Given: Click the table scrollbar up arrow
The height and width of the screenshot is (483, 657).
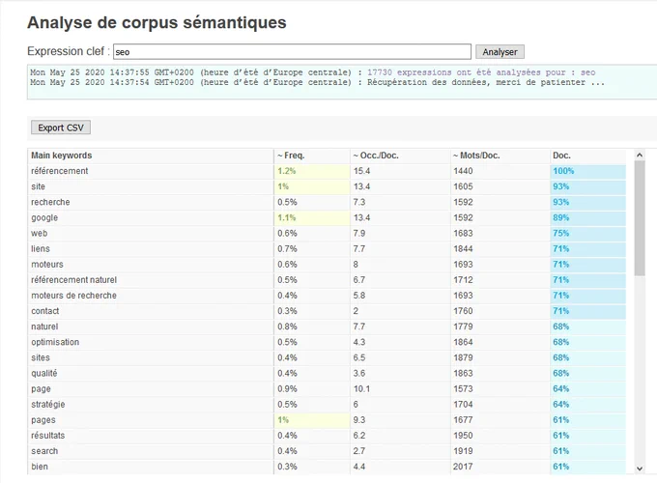Looking at the screenshot, I should coord(640,155).
